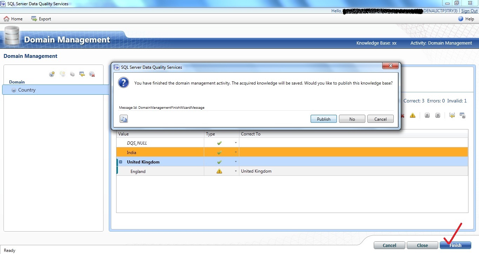Click the blue question mark dialog icon
Viewport: 479px width, 254px height.
123,83
